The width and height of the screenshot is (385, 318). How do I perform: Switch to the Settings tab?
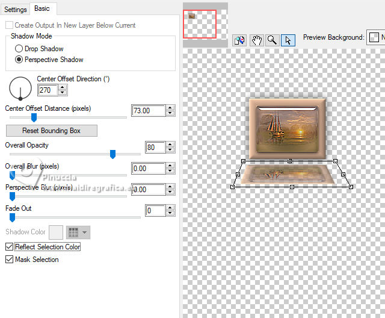tap(15, 10)
